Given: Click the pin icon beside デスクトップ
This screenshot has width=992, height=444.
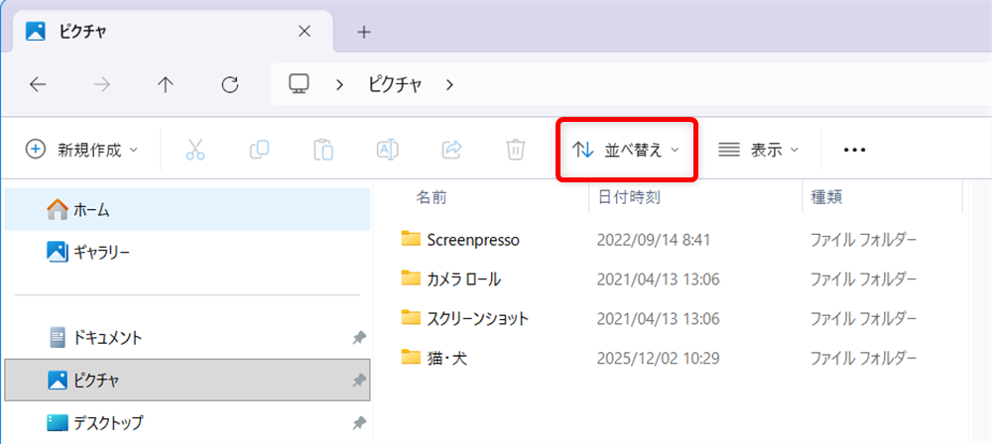Looking at the screenshot, I should click(359, 422).
